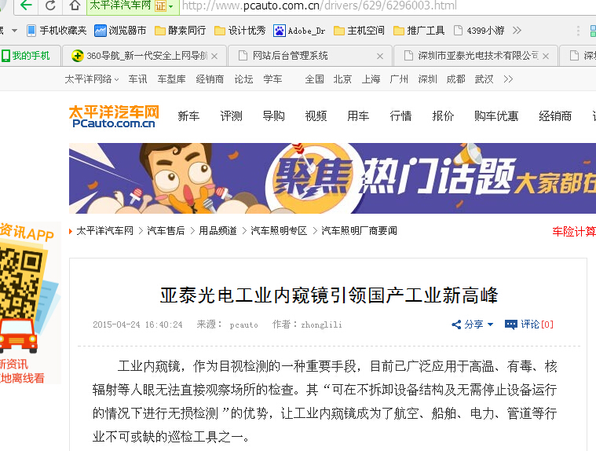Click the browser back arrow icon
This screenshot has width=596, height=451.
tap(26, 5)
